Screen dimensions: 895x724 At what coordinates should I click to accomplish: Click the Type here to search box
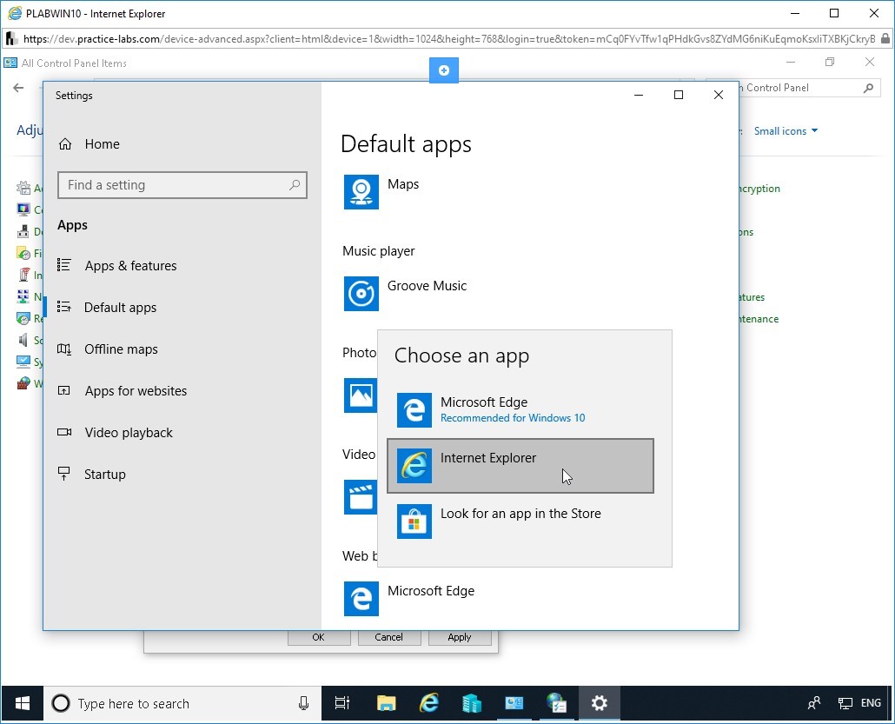coord(182,703)
